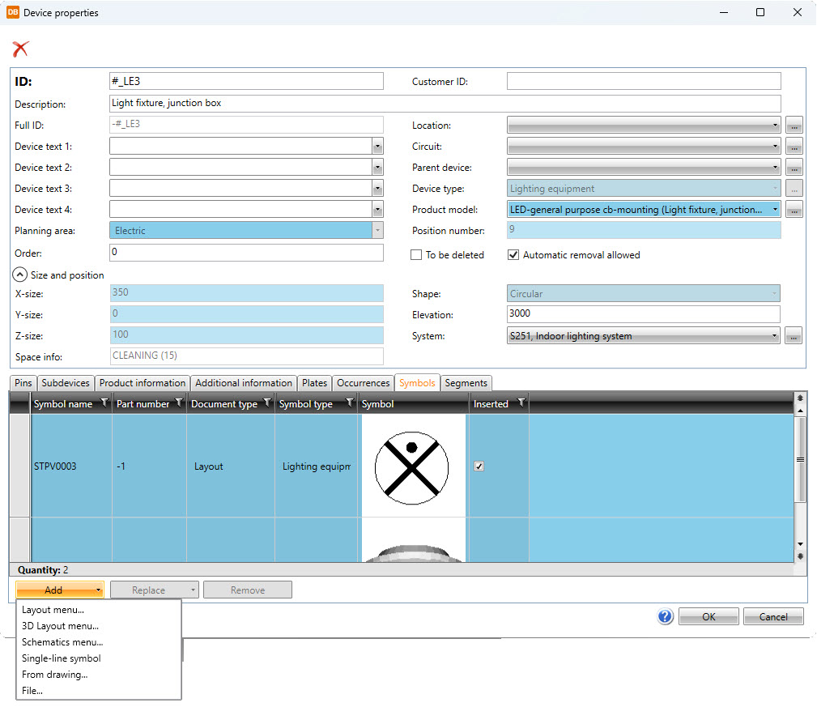Click the Circuit browse ellipsis button
Viewport: 817px width, 707px height.
coord(794,147)
